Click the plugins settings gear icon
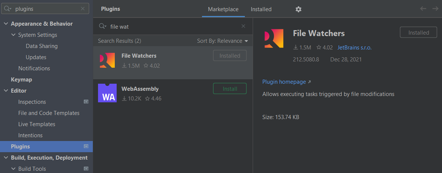The width and height of the screenshot is (442, 173). coord(298,9)
